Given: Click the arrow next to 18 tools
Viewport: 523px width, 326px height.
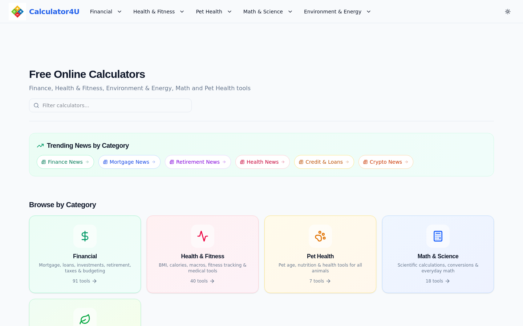Looking at the screenshot, I should pos(447,281).
